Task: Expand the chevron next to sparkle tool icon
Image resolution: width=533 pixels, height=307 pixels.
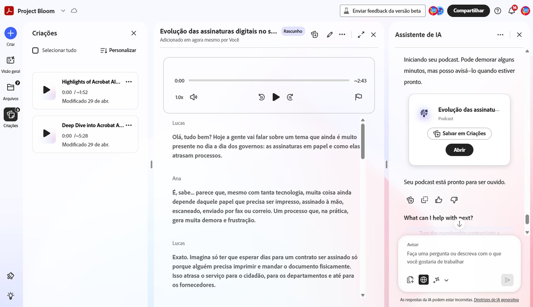Action: point(446,280)
